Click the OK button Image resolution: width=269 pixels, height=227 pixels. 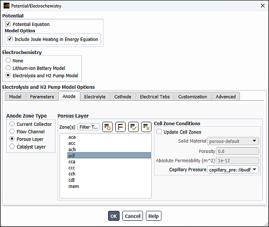[x=114, y=216]
